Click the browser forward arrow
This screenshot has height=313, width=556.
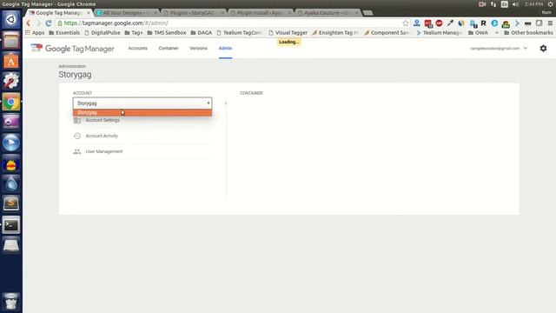click(38, 23)
